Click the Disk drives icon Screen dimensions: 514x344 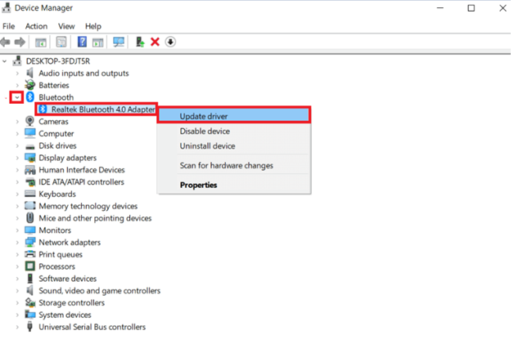pos(29,146)
